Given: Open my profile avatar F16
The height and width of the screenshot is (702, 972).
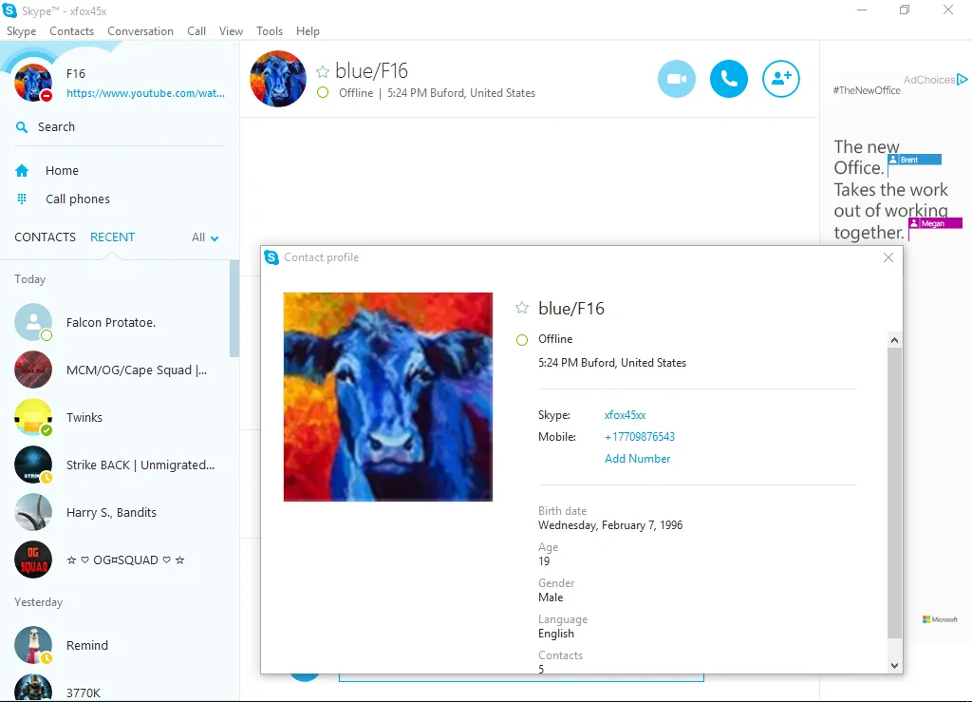Looking at the screenshot, I should coord(33,83).
